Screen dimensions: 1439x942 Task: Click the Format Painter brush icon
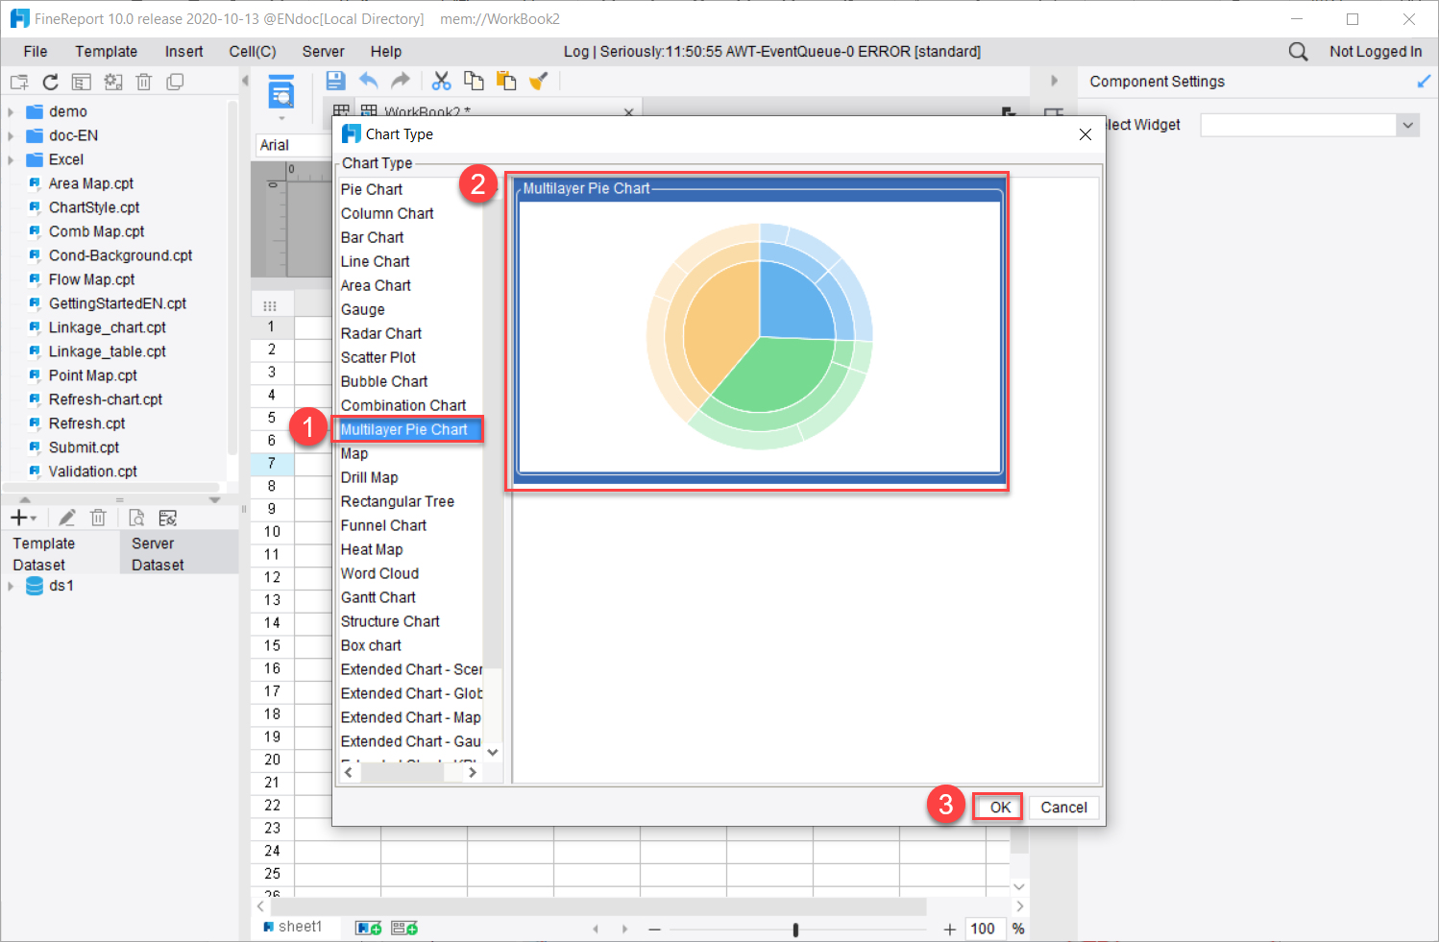(538, 81)
